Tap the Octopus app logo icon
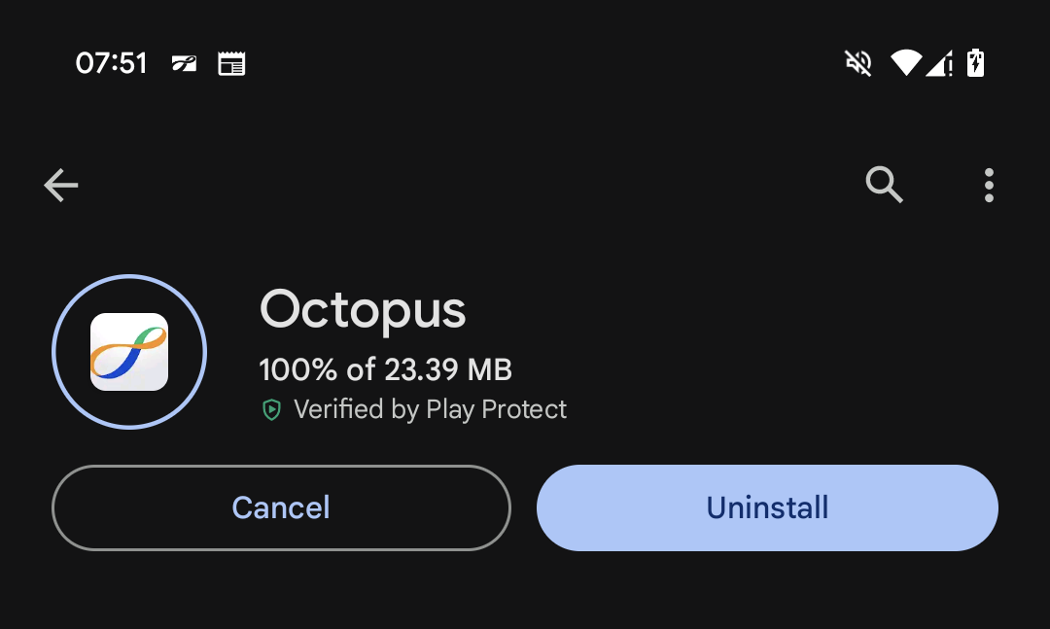Image resolution: width=1050 pixels, height=629 pixels. pos(129,352)
